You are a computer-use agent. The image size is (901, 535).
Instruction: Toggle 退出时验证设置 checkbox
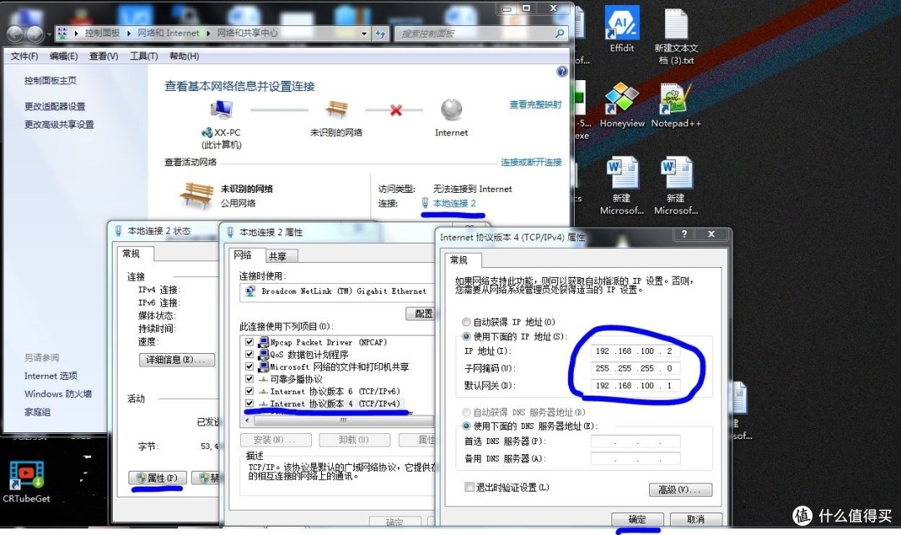470,487
